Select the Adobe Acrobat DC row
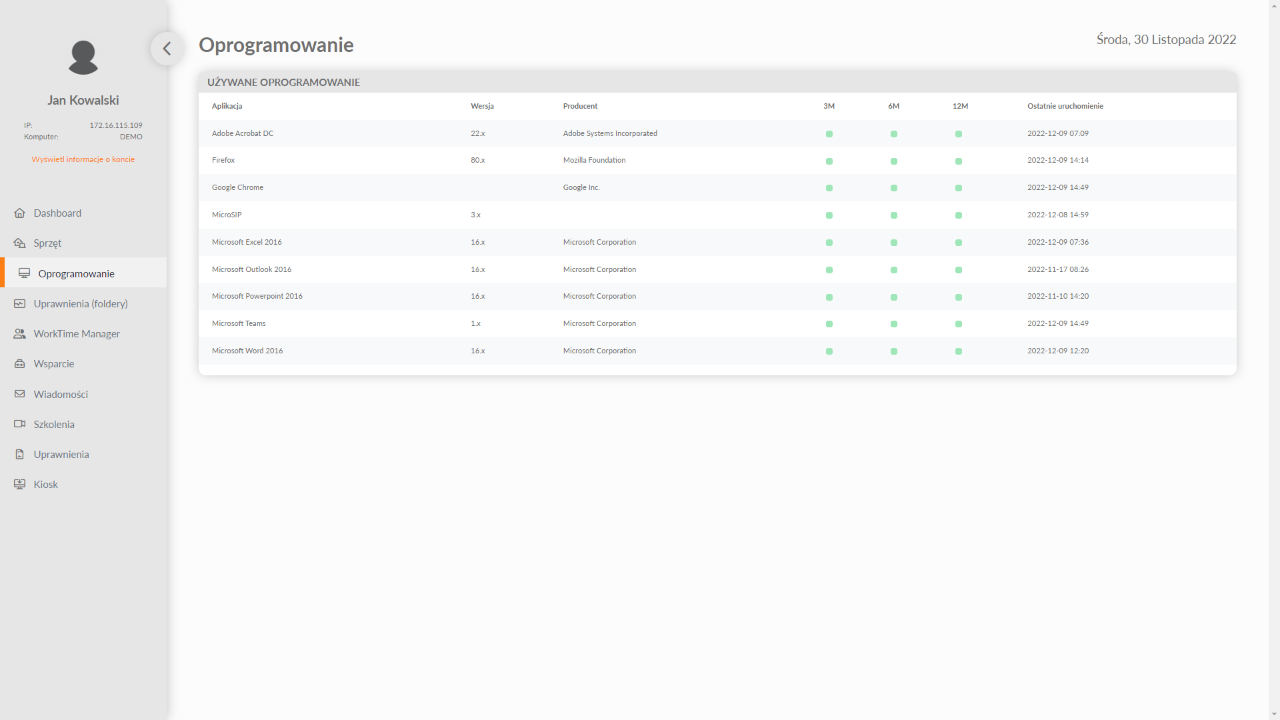 pyautogui.click(x=717, y=133)
